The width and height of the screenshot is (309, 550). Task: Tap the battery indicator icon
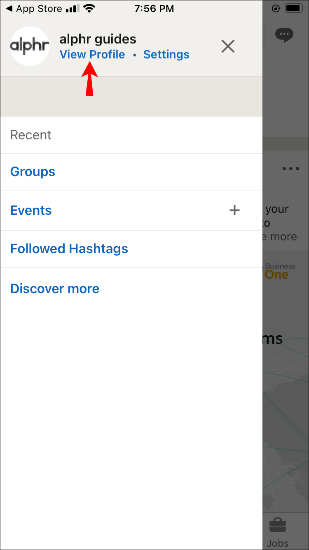click(294, 9)
